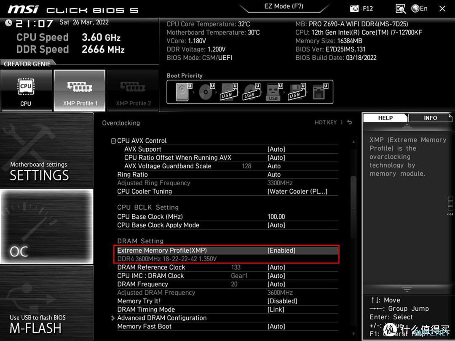Change language with the globe En icon

click(420, 8)
